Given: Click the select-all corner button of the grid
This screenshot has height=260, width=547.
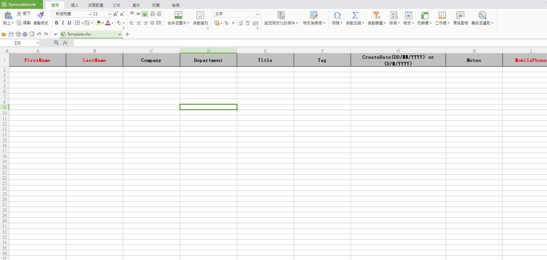Looking at the screenshot, I should [4, 50].
